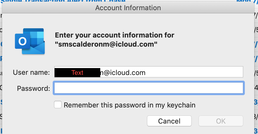Screen dimensions: 258x134
Task: Click the 'Enter your account information for' heading
Action: pyautogui.click(x=114, y=35)
